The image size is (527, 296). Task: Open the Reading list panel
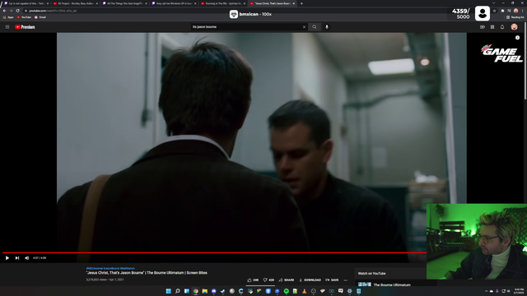coord(515,17)
